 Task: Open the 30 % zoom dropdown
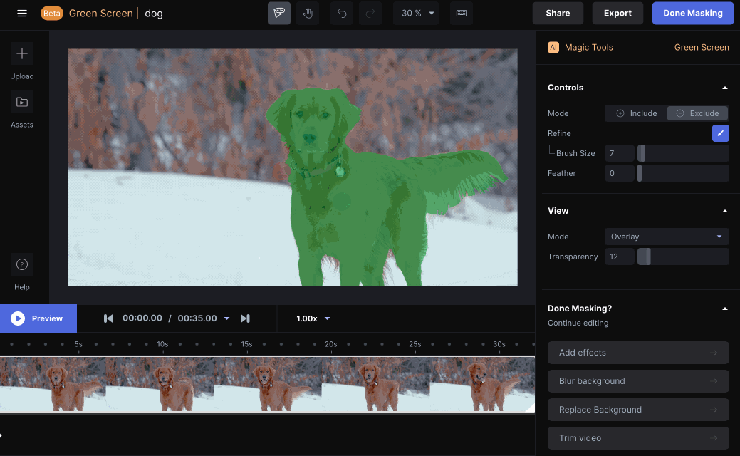[416, 14]
